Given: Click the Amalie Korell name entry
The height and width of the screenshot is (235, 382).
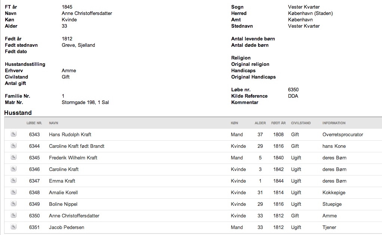Looking at the screenshot, I should [x=63, y=193].
